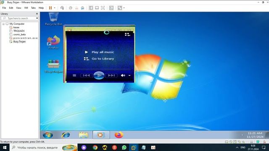Open the volume dropdown arrow in player
Viewport: 269px width, 151px height.
pyautogui.click(x=129, y=75)
